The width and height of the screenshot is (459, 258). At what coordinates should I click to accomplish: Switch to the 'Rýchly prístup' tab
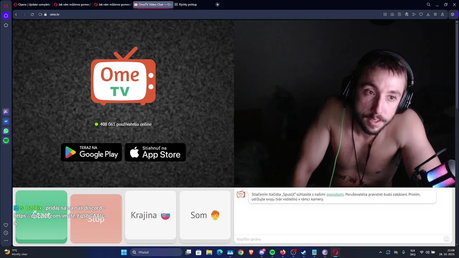coord(186,5)
